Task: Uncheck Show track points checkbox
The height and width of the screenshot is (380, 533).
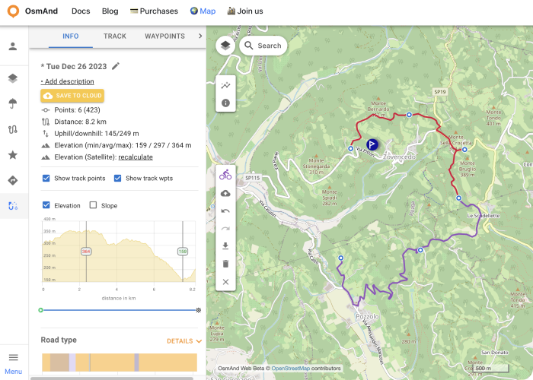Action: (x=47, y=179)
